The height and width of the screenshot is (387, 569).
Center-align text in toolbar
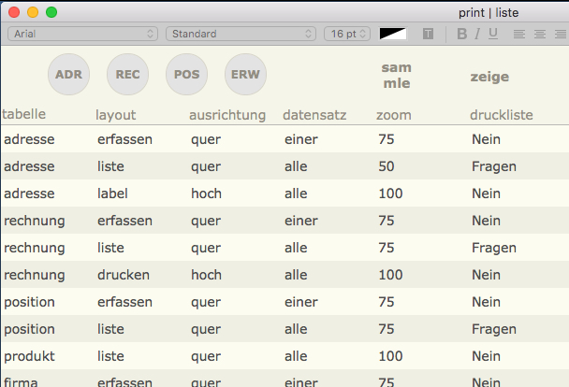pyautogui.click(x=539, y=34)
